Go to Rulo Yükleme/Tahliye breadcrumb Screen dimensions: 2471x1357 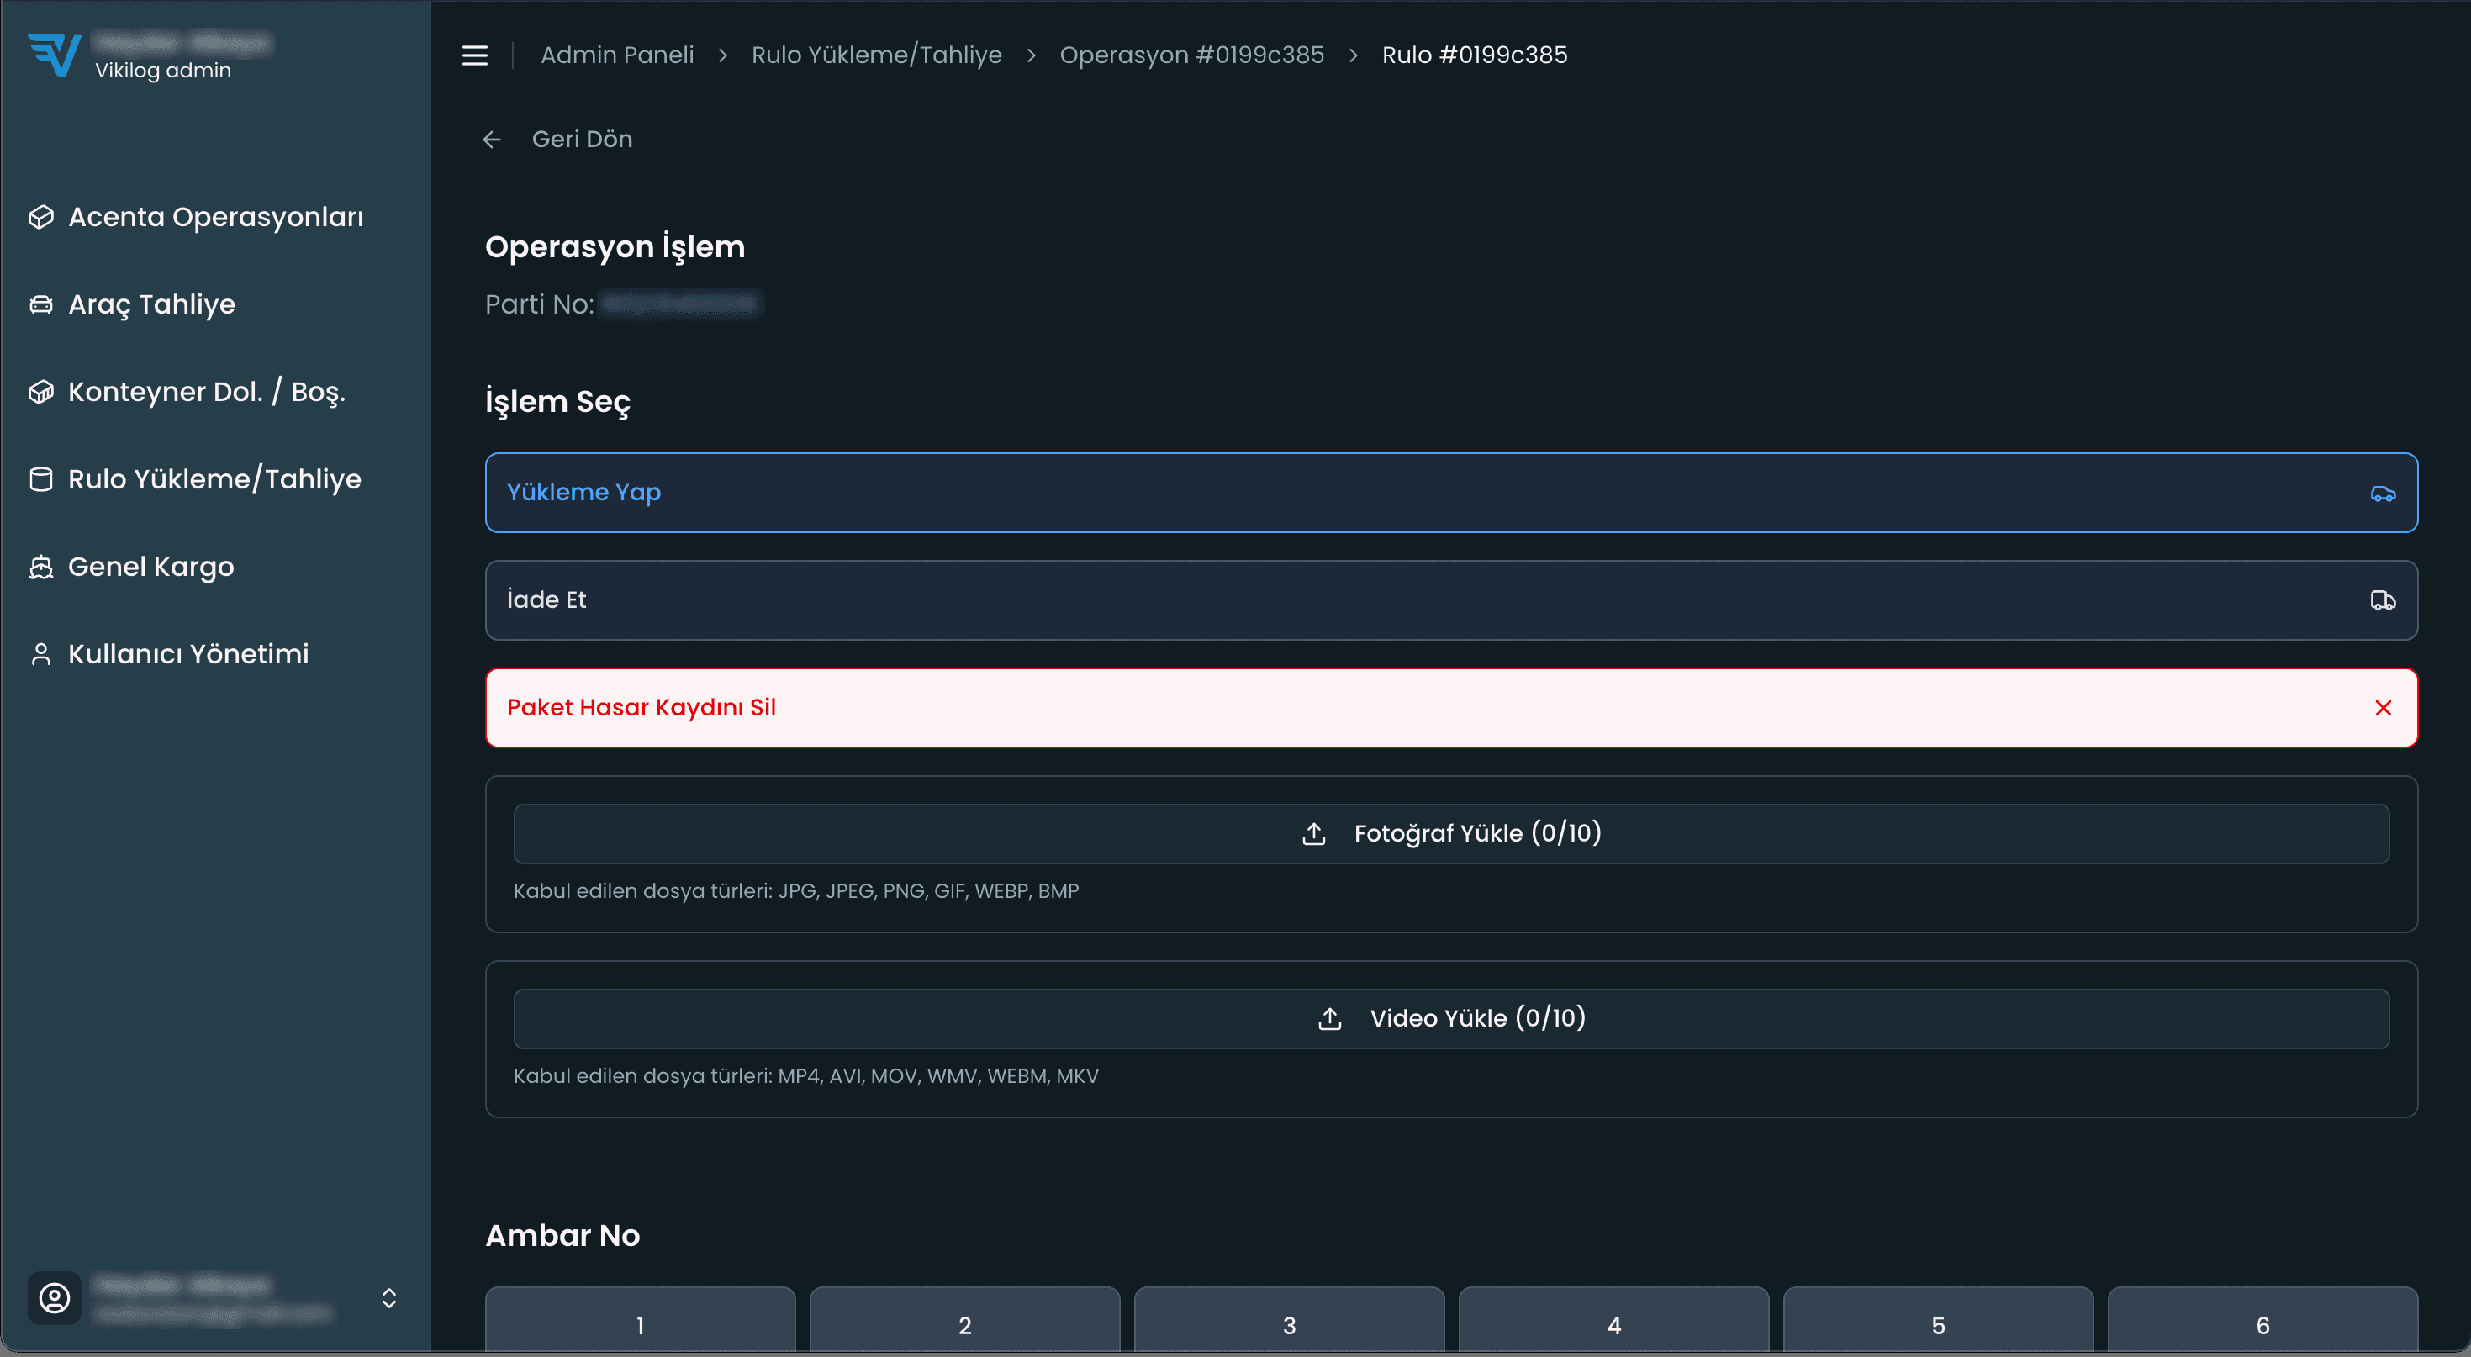point(876,55)
